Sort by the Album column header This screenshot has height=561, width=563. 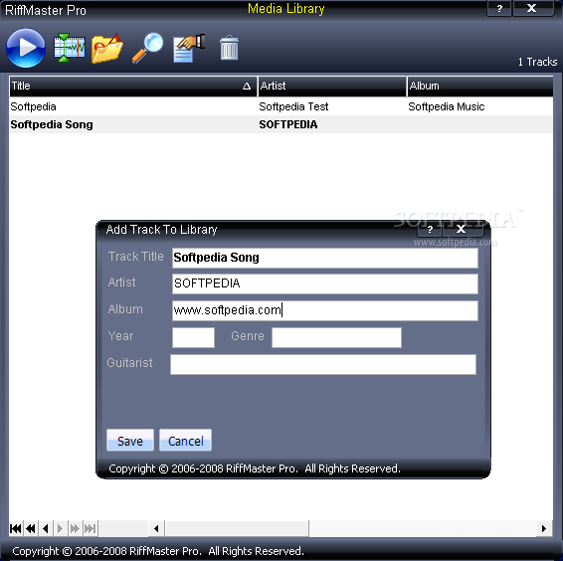point(479,87)
